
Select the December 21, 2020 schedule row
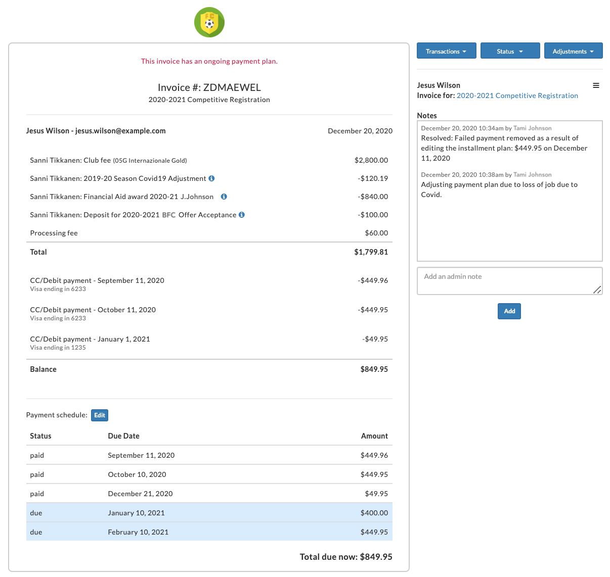click(209, 494)
